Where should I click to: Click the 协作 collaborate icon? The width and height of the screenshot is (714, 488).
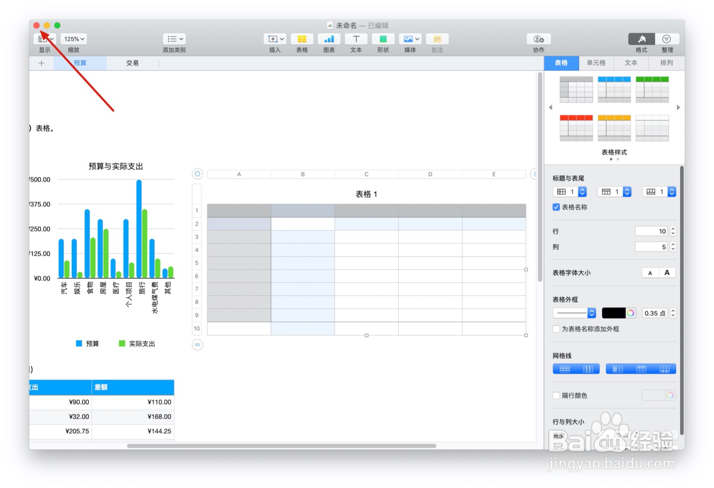pyautogui.click(x=539, y=39)
